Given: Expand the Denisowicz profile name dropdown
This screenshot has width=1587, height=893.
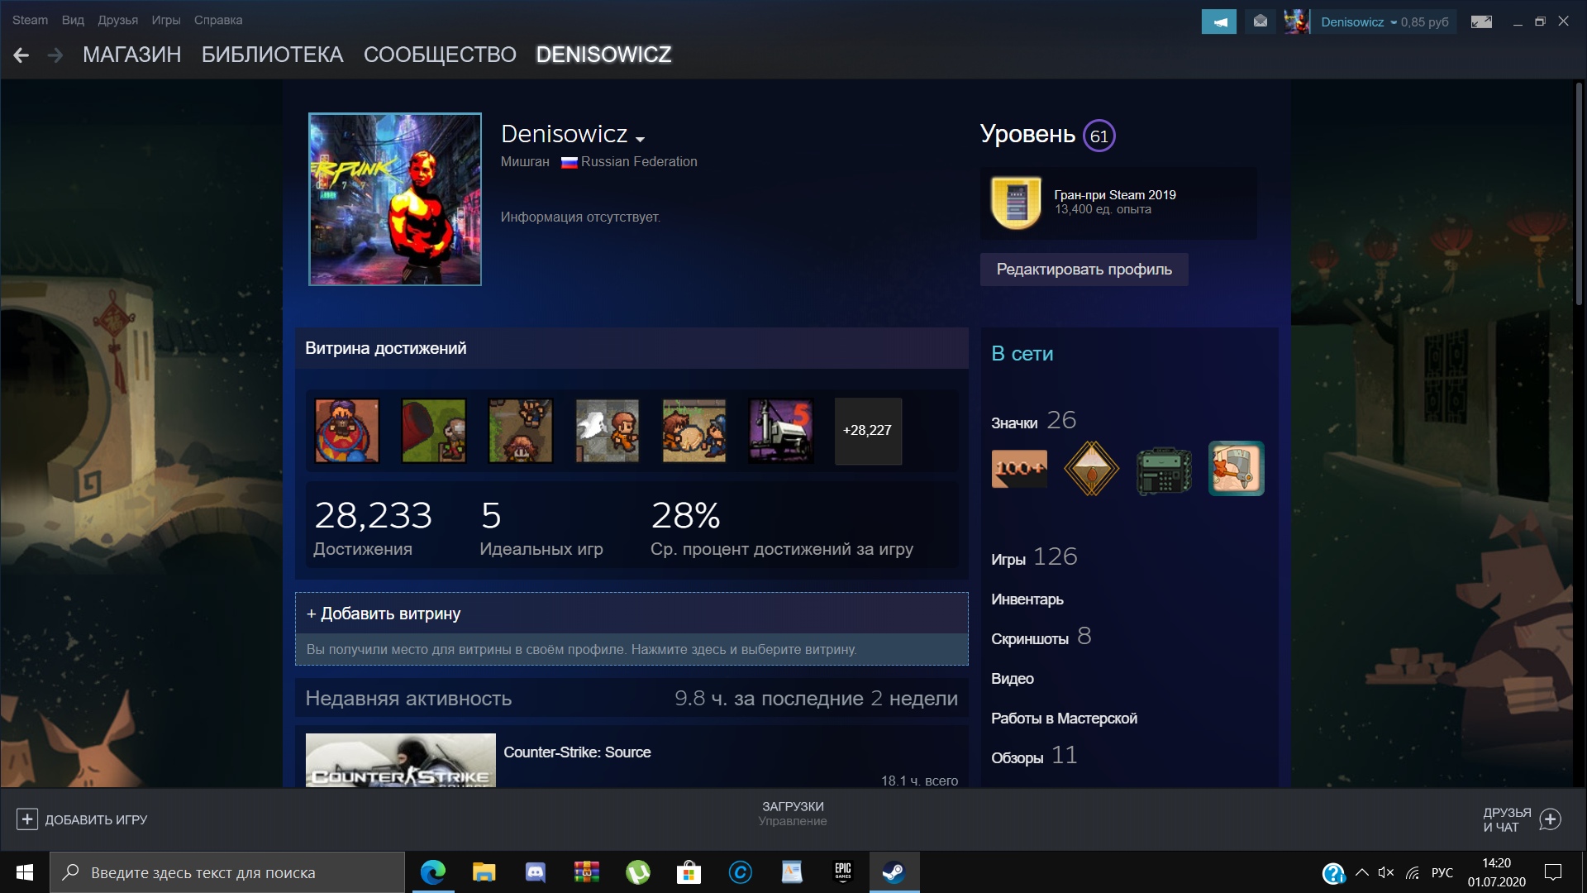Looking at the screenshot, I should 641,139.
